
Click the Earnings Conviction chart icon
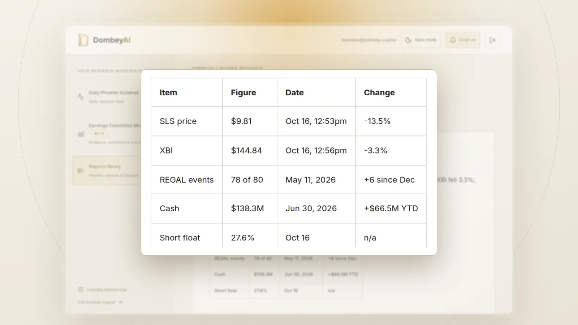(x=81, y=134)
